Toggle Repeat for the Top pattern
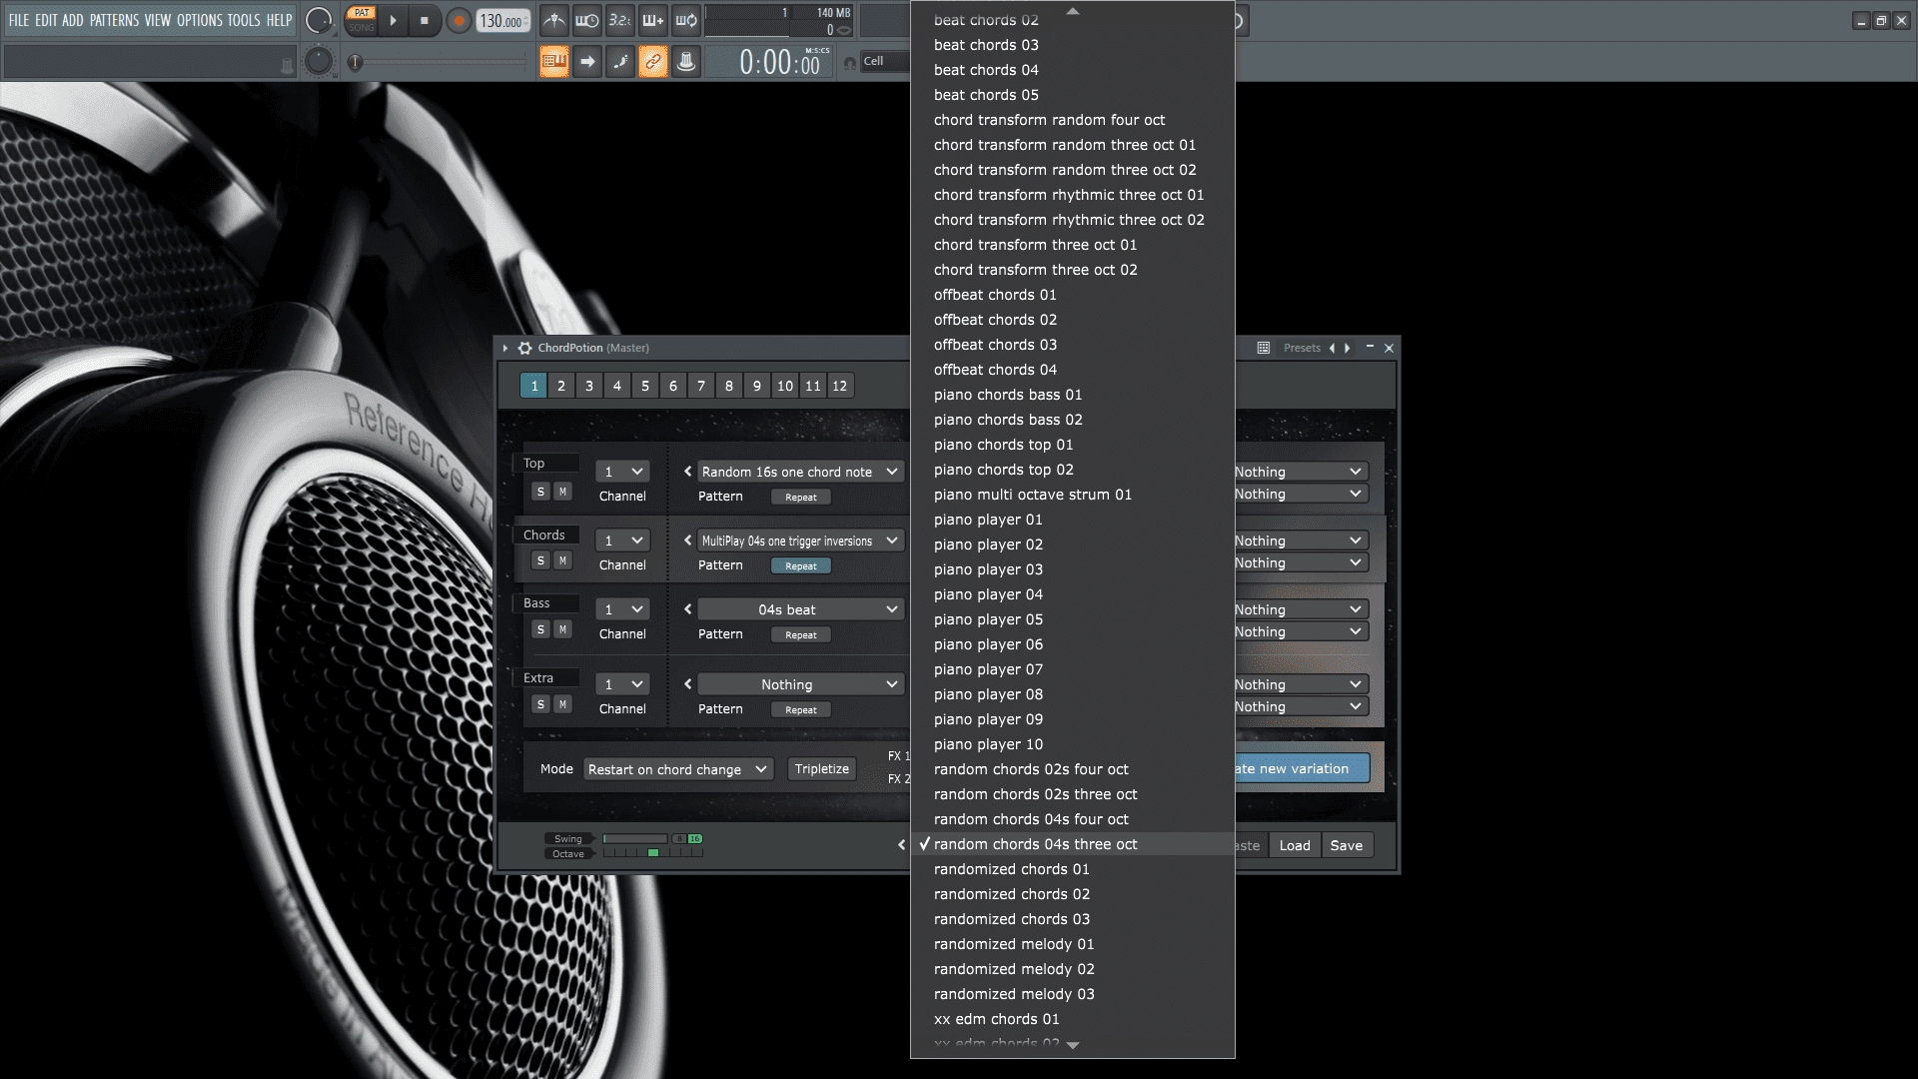The image size is (1918, 1079). click(801, 497)
